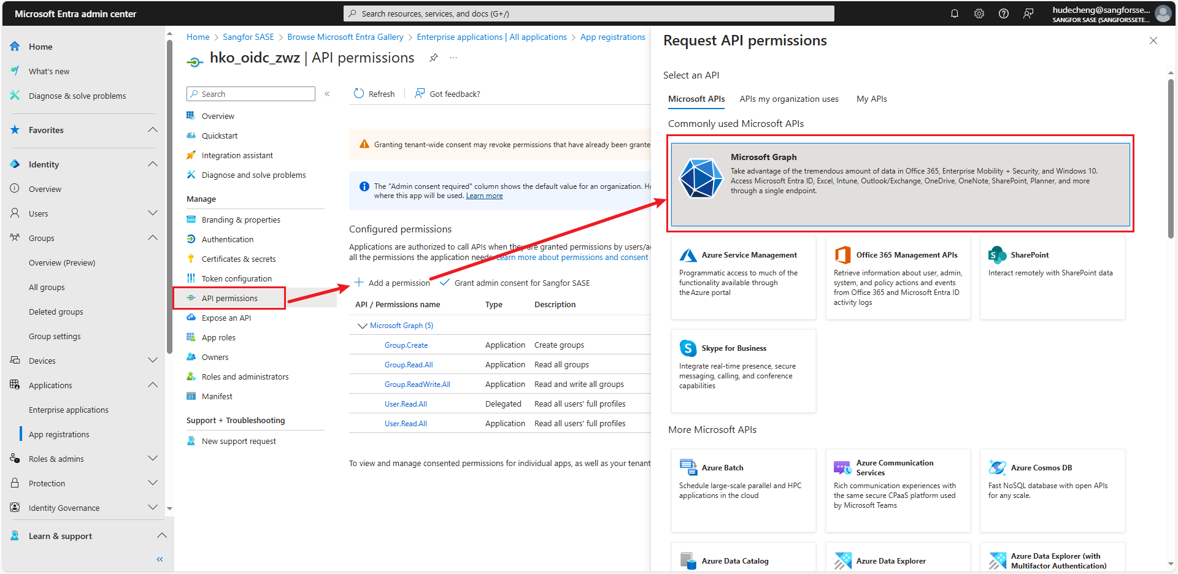
Task: Expand the Users menu chevron
Action: pyautogui.click(x=153, y=213)
